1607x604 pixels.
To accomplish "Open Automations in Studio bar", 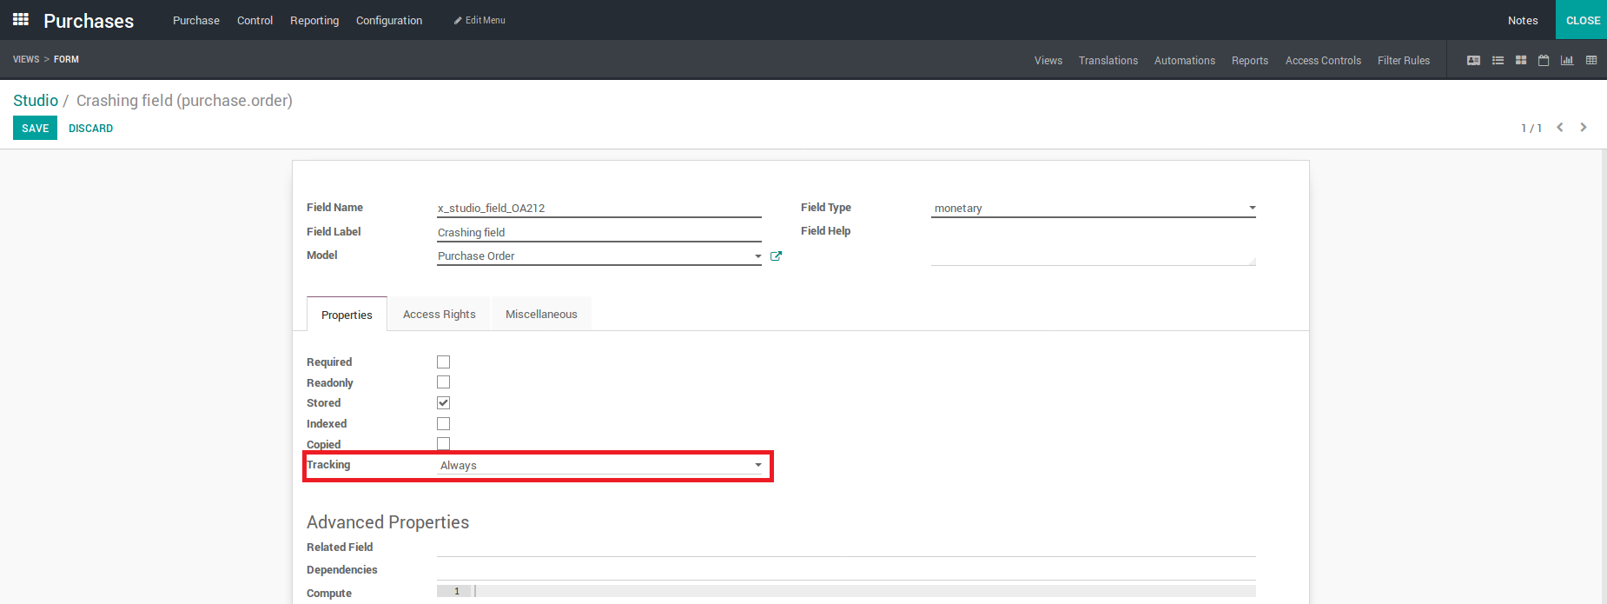I will coord(1185,60).
